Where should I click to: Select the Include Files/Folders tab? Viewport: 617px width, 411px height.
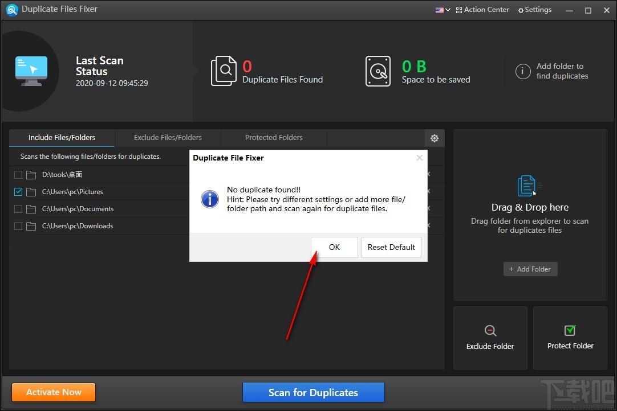[x=62, y=138]
